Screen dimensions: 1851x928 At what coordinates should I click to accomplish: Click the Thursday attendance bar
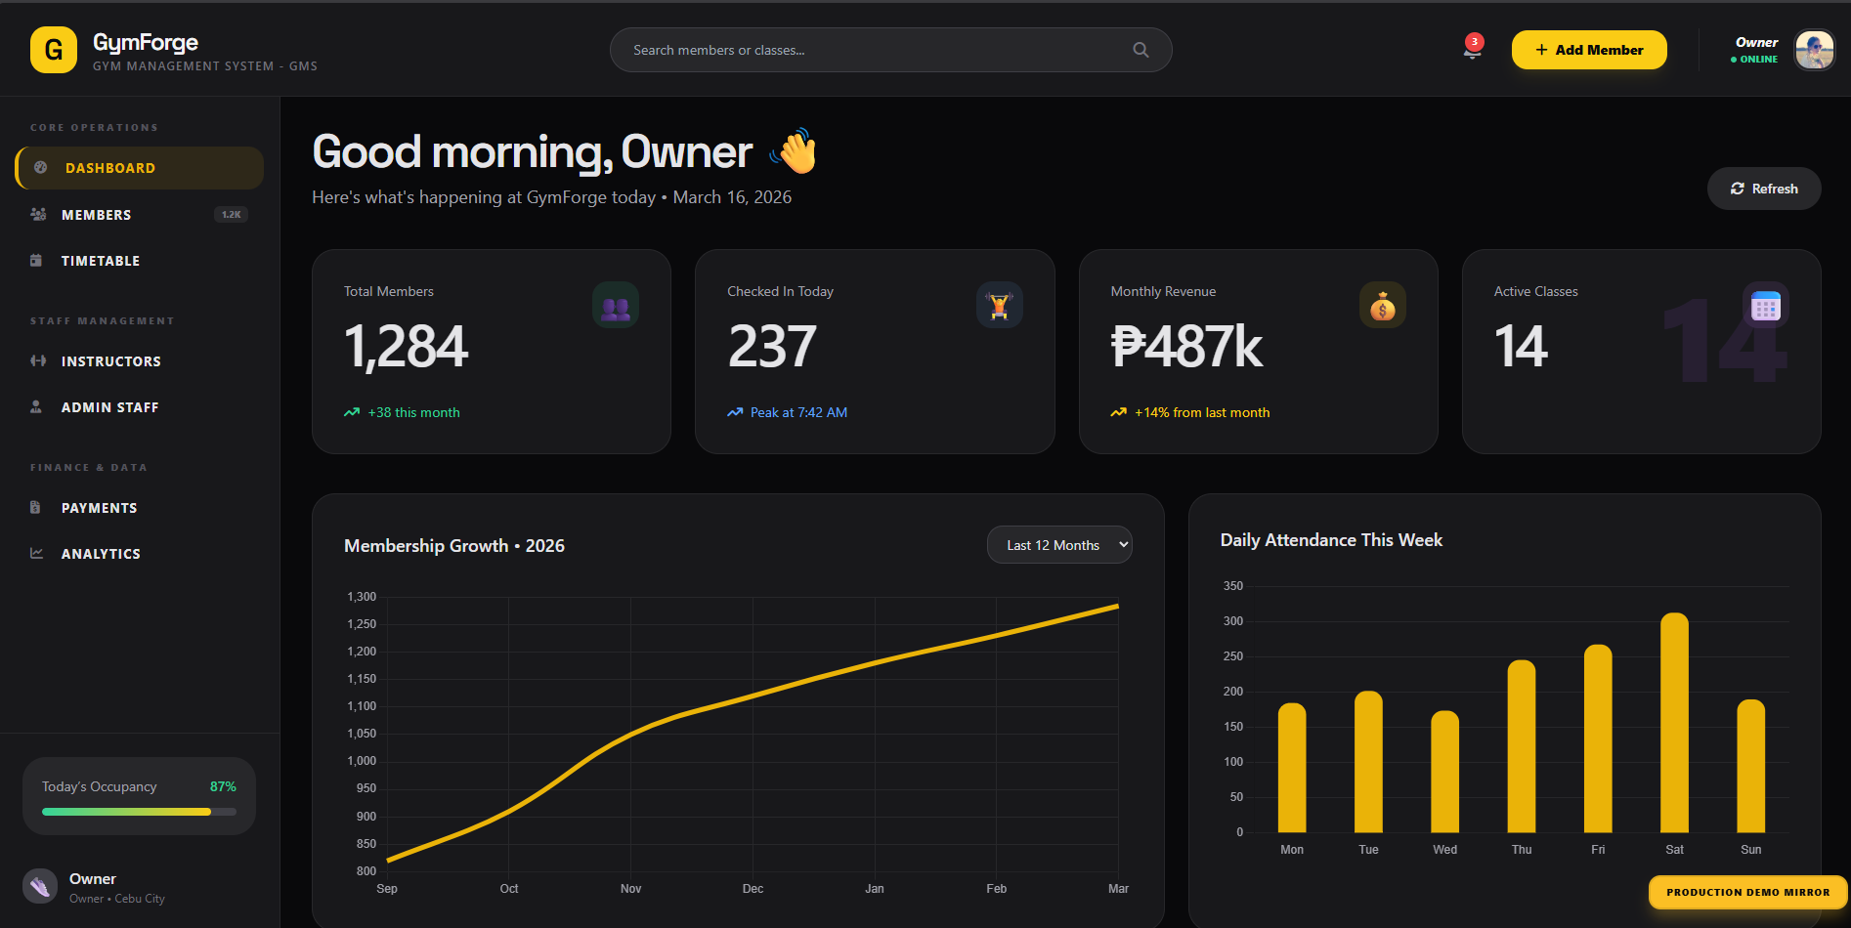coord(1522,746)
